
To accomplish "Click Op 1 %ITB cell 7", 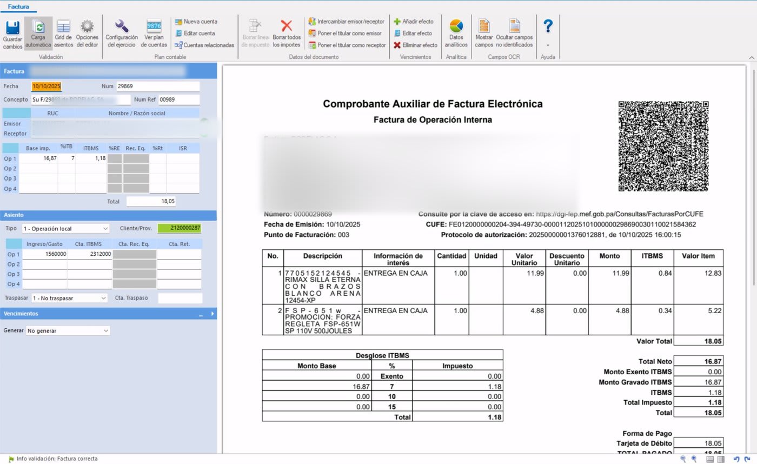I will 67,158.
